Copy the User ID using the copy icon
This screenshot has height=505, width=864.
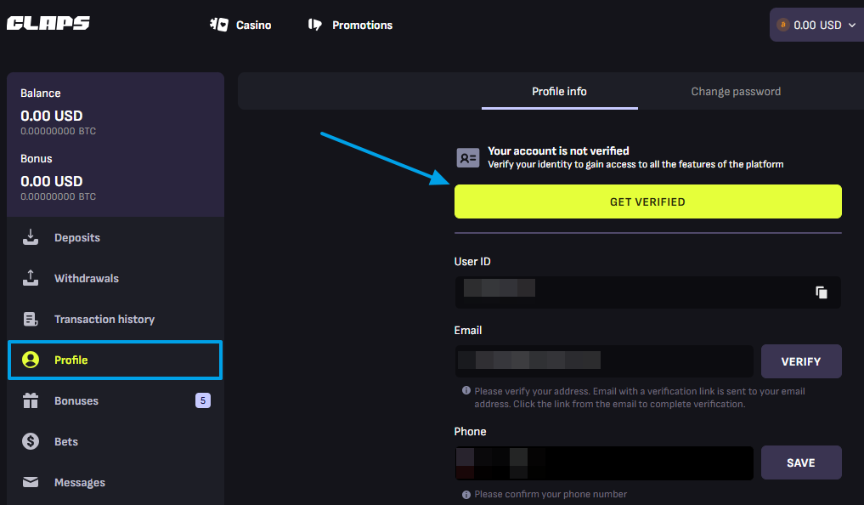coord(822,292)
